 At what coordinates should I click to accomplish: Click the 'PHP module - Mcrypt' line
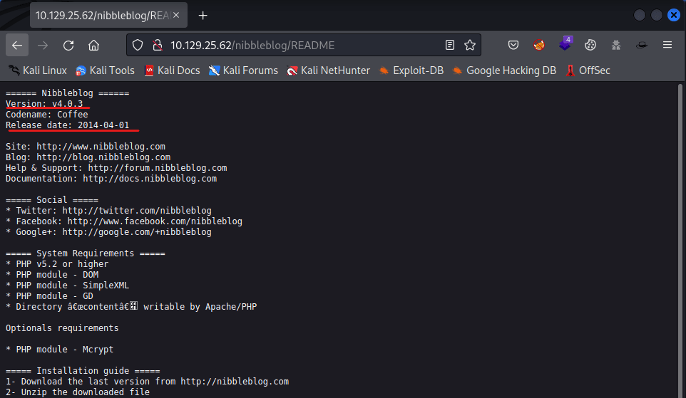coord(59,350)
